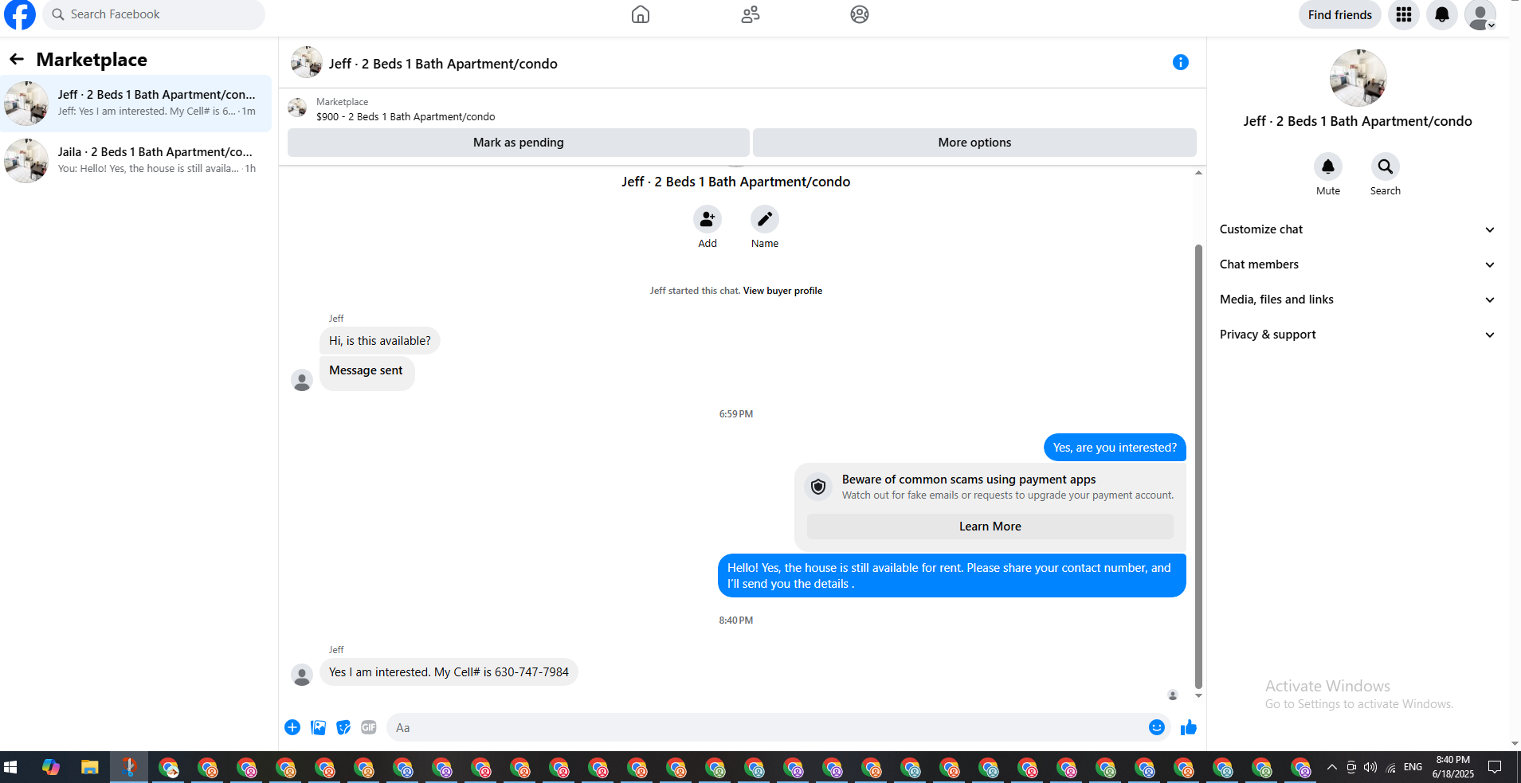
Task: Click the ENG language indicator
Action: (x=1413, y=767)
